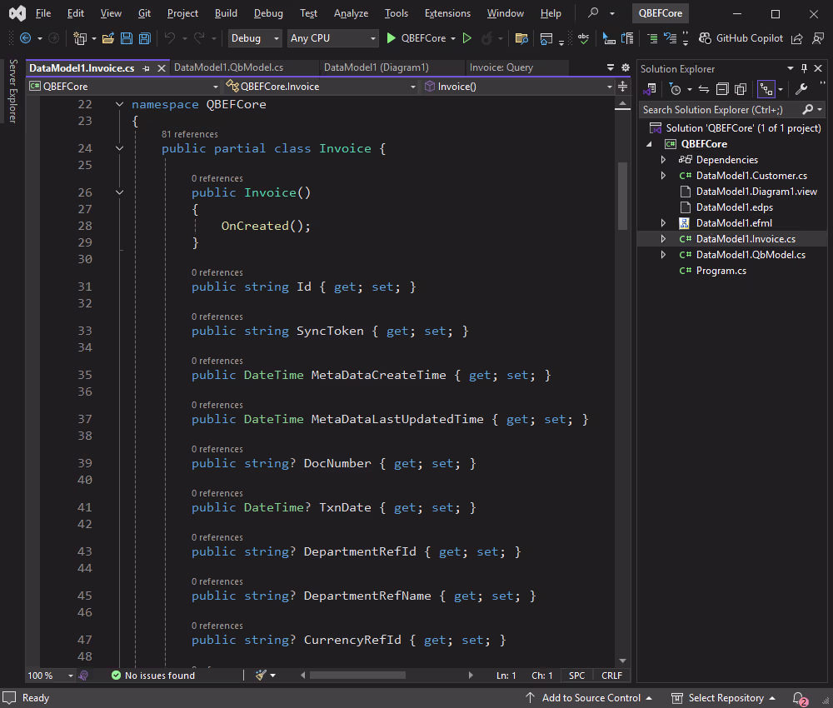Click the 81 references CodeLens link
This screenshot has height=708, width=833.
pos(190,134)
